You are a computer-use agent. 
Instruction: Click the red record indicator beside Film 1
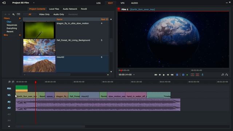[x=119, y=9]
